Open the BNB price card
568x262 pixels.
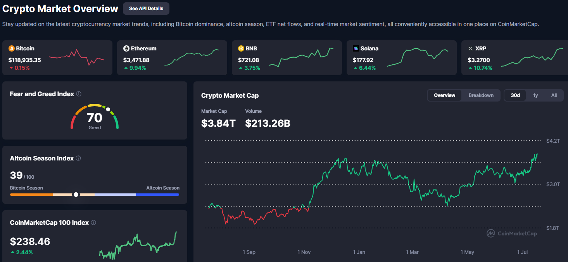pos(287,58)
